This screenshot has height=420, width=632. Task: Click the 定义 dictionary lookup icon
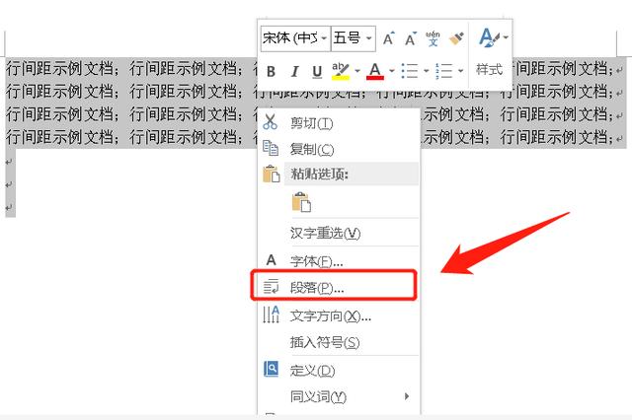[x=271, y=369]
